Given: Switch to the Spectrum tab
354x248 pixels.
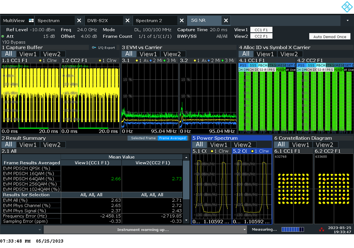Looking at the screenshot, I should click(48, 20).
